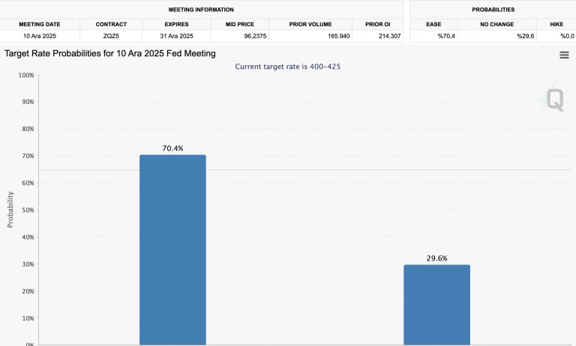Select the MEETING DATE column header
The image size is (576, 346).
(40, 24)
